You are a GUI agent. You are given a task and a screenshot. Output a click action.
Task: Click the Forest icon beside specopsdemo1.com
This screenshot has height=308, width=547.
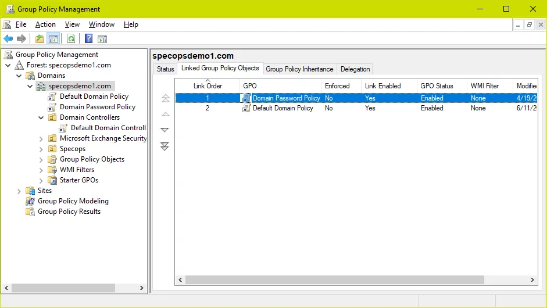(x=19, y=65)
